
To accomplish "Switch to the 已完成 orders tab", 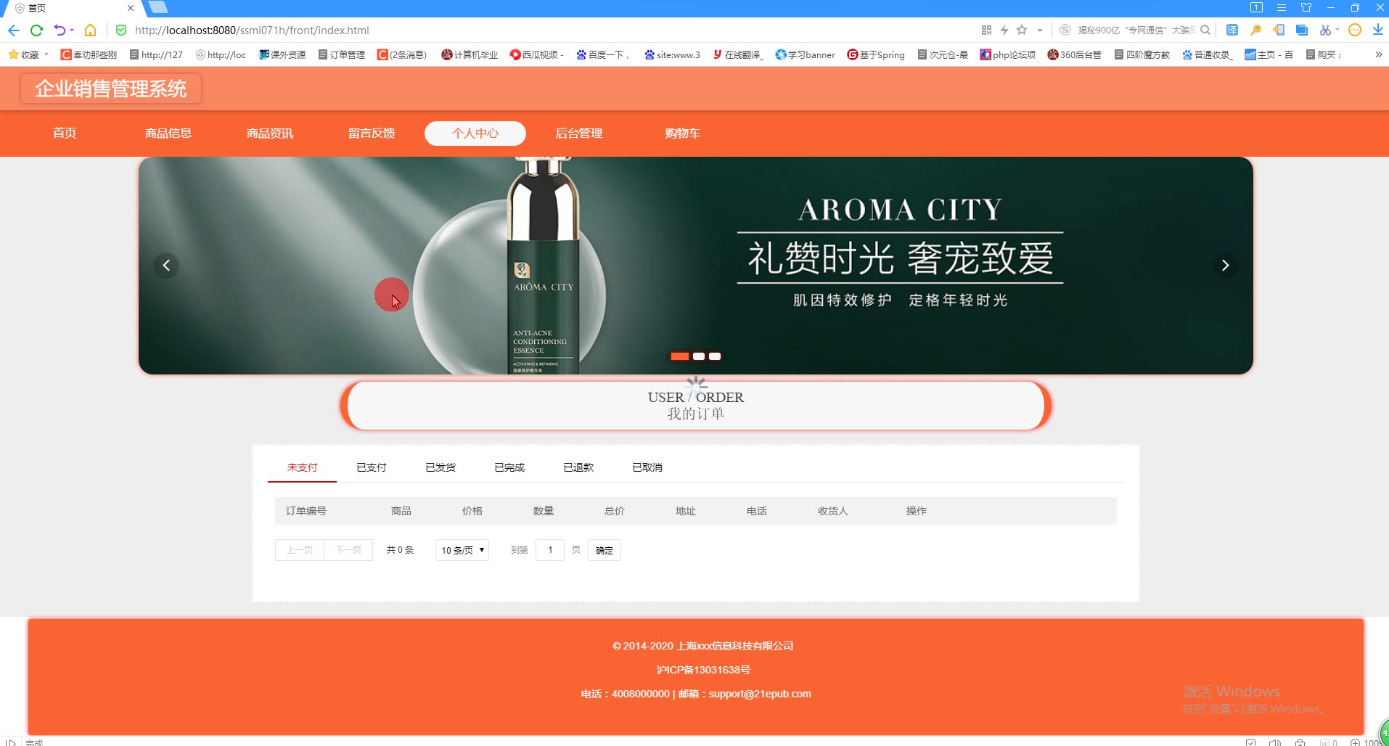I will [x=509, y=467].
